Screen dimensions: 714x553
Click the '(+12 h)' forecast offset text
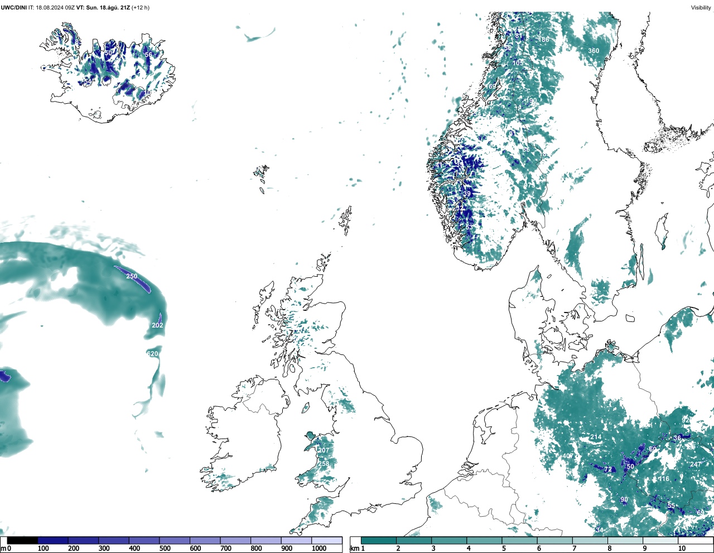pyautogui.click(x=140, y=8)
